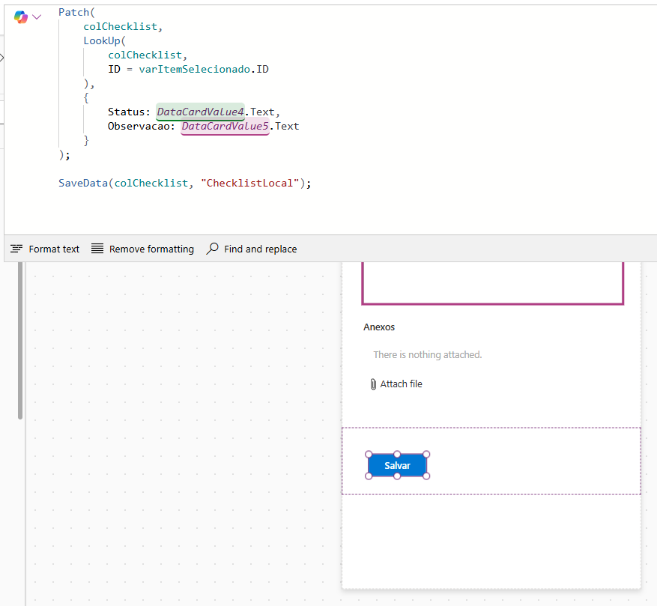657x606 pixels.
Task: Click the Copilot icon in formula bar
Action: tap(20, 16)
